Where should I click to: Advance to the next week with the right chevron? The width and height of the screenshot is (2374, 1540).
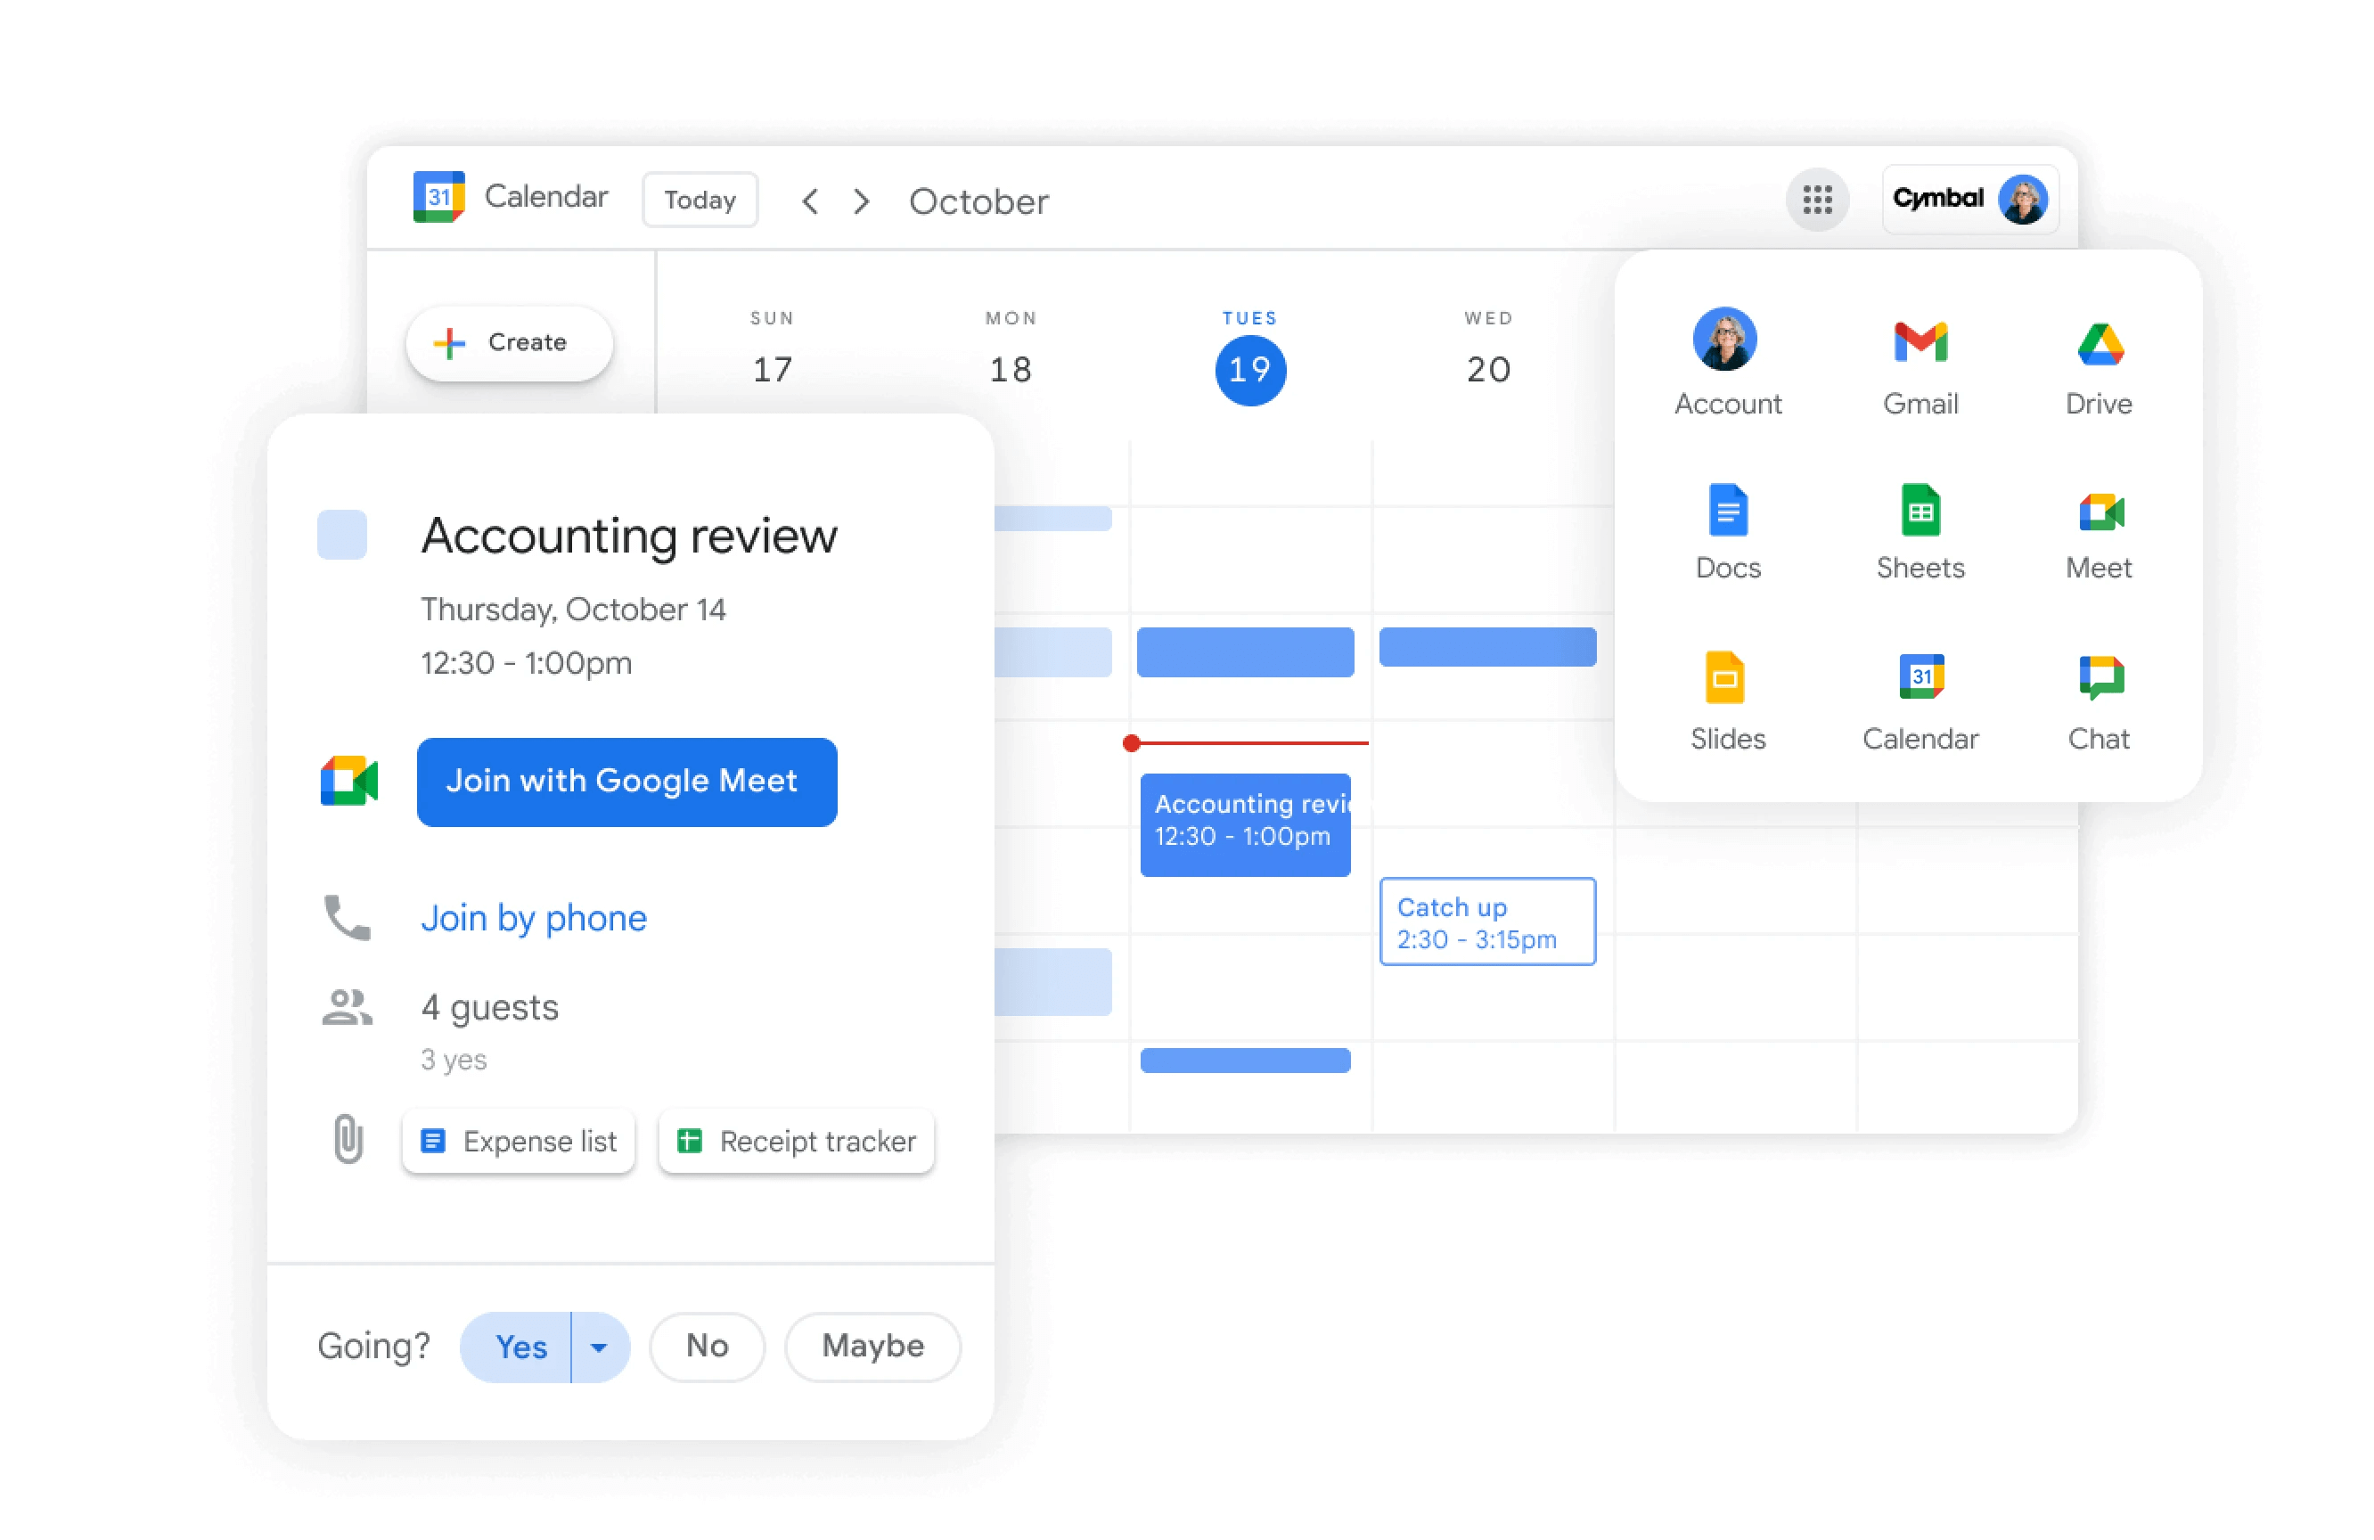click(862, 201)
